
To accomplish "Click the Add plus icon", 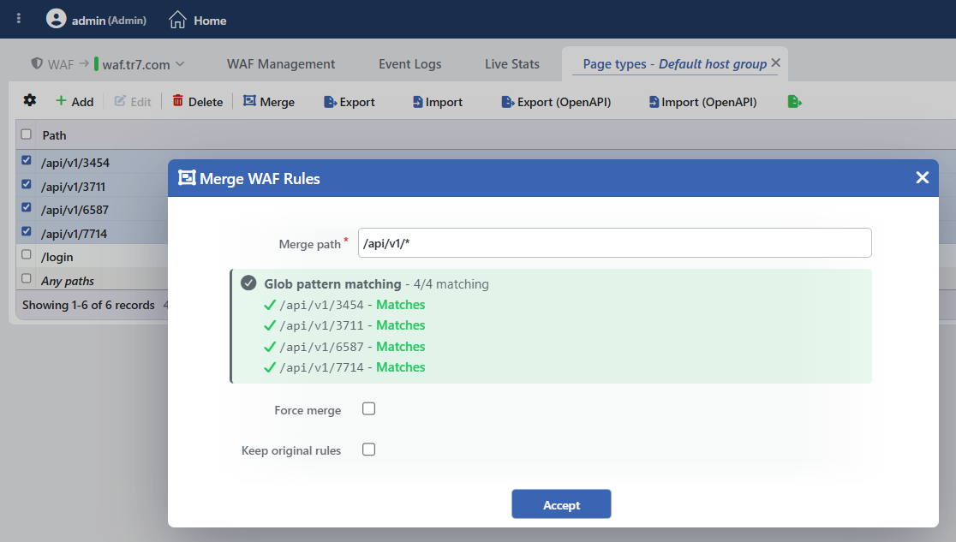I will coord(61,100).
